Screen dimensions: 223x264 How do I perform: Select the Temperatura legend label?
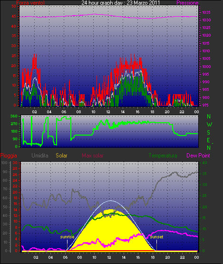point(163,156)
